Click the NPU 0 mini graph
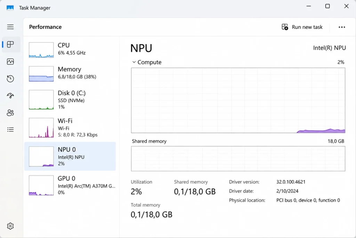This screenshot has height=238, width=356. (41, 156)
